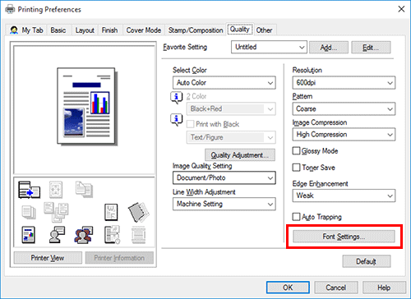
Task: Open the Edge Enhancement dropdown showing Weak
Action: click(344, 195)
